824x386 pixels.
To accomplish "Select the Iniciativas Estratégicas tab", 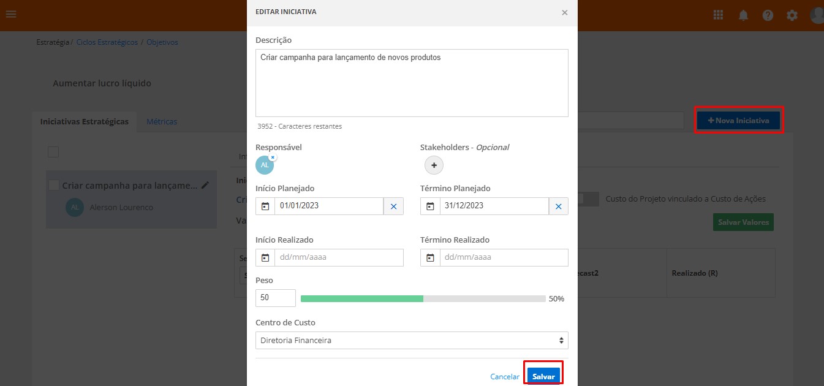I will (85, 121).
